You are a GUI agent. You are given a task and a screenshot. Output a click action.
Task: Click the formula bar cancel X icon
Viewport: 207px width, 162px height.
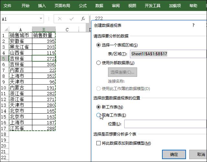click(60, 19)
